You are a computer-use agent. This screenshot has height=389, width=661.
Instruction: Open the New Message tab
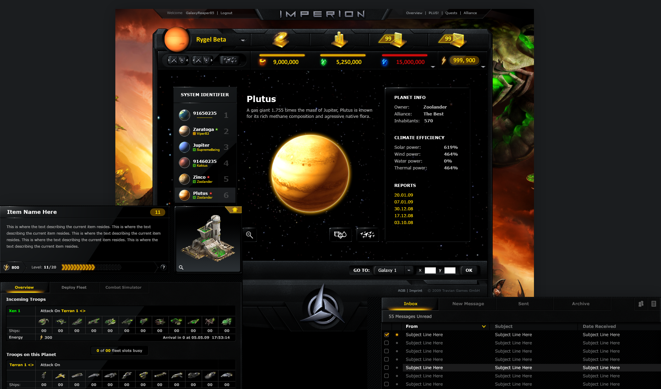click(468, 304)
